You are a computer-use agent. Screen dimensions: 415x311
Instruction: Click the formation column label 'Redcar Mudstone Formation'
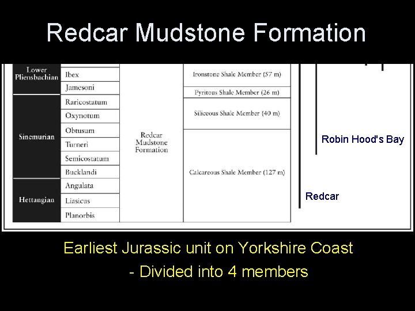[152, 143]
